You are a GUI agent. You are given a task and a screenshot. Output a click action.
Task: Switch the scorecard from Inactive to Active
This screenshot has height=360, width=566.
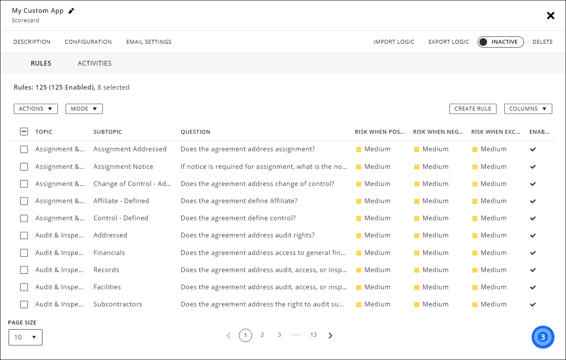pyautogui.click(x=500, y=42)
